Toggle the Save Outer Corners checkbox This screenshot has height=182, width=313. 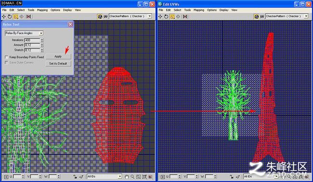[6, 63]
